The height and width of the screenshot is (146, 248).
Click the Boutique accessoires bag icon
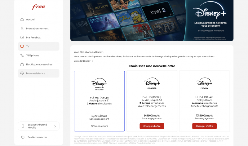coord(22,64)
